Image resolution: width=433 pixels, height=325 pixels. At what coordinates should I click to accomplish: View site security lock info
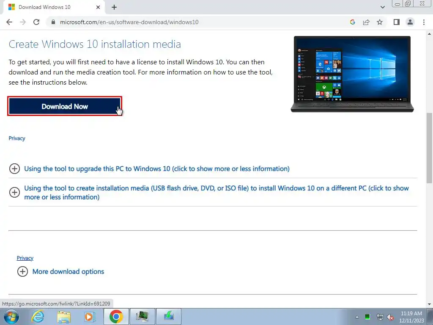tap(53, 22)
